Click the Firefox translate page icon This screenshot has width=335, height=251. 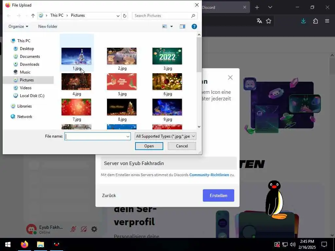[259, 21]
